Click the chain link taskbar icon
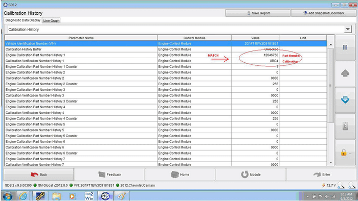This screenshot has width=358, height=201. coord(40,196)
